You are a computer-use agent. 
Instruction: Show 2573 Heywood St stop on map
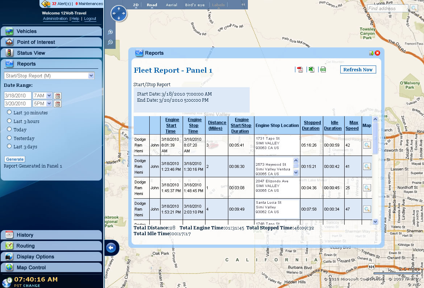tap(367, 166)
